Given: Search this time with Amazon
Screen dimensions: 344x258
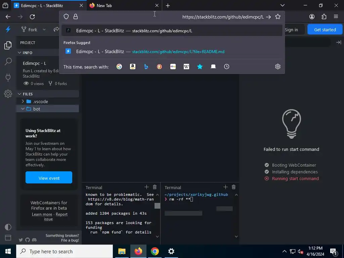Looking at the screenshot, I should 132,67.
